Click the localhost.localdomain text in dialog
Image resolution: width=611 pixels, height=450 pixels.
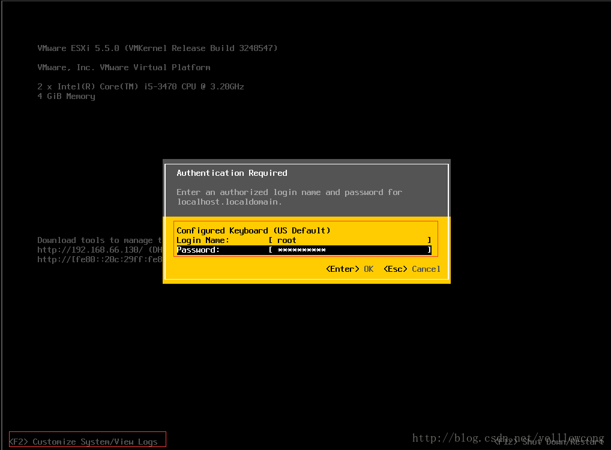point(229,202)
